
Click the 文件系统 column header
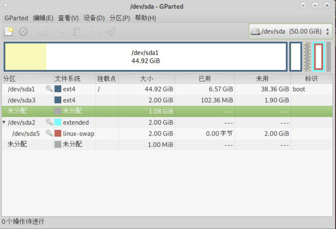(74, 79)
